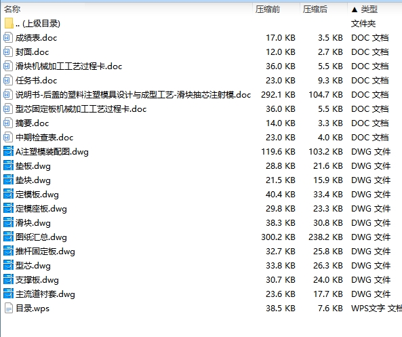Click the icon of 说明书-后盖的塑料注塑模具设计 doc file
402x337 pixels.
click(x=7, y=95)
